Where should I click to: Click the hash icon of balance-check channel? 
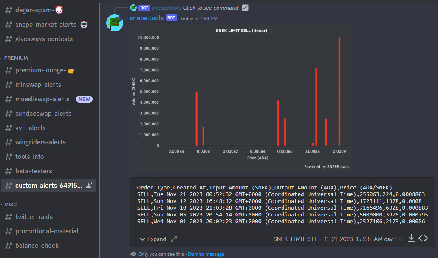pyautogui.click(x=8, y=246)
